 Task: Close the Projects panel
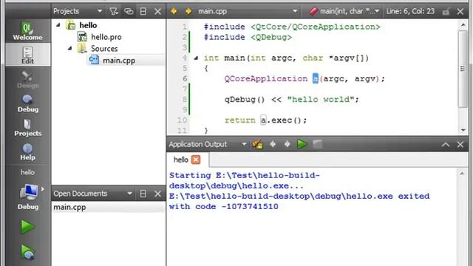pos(157,12)
